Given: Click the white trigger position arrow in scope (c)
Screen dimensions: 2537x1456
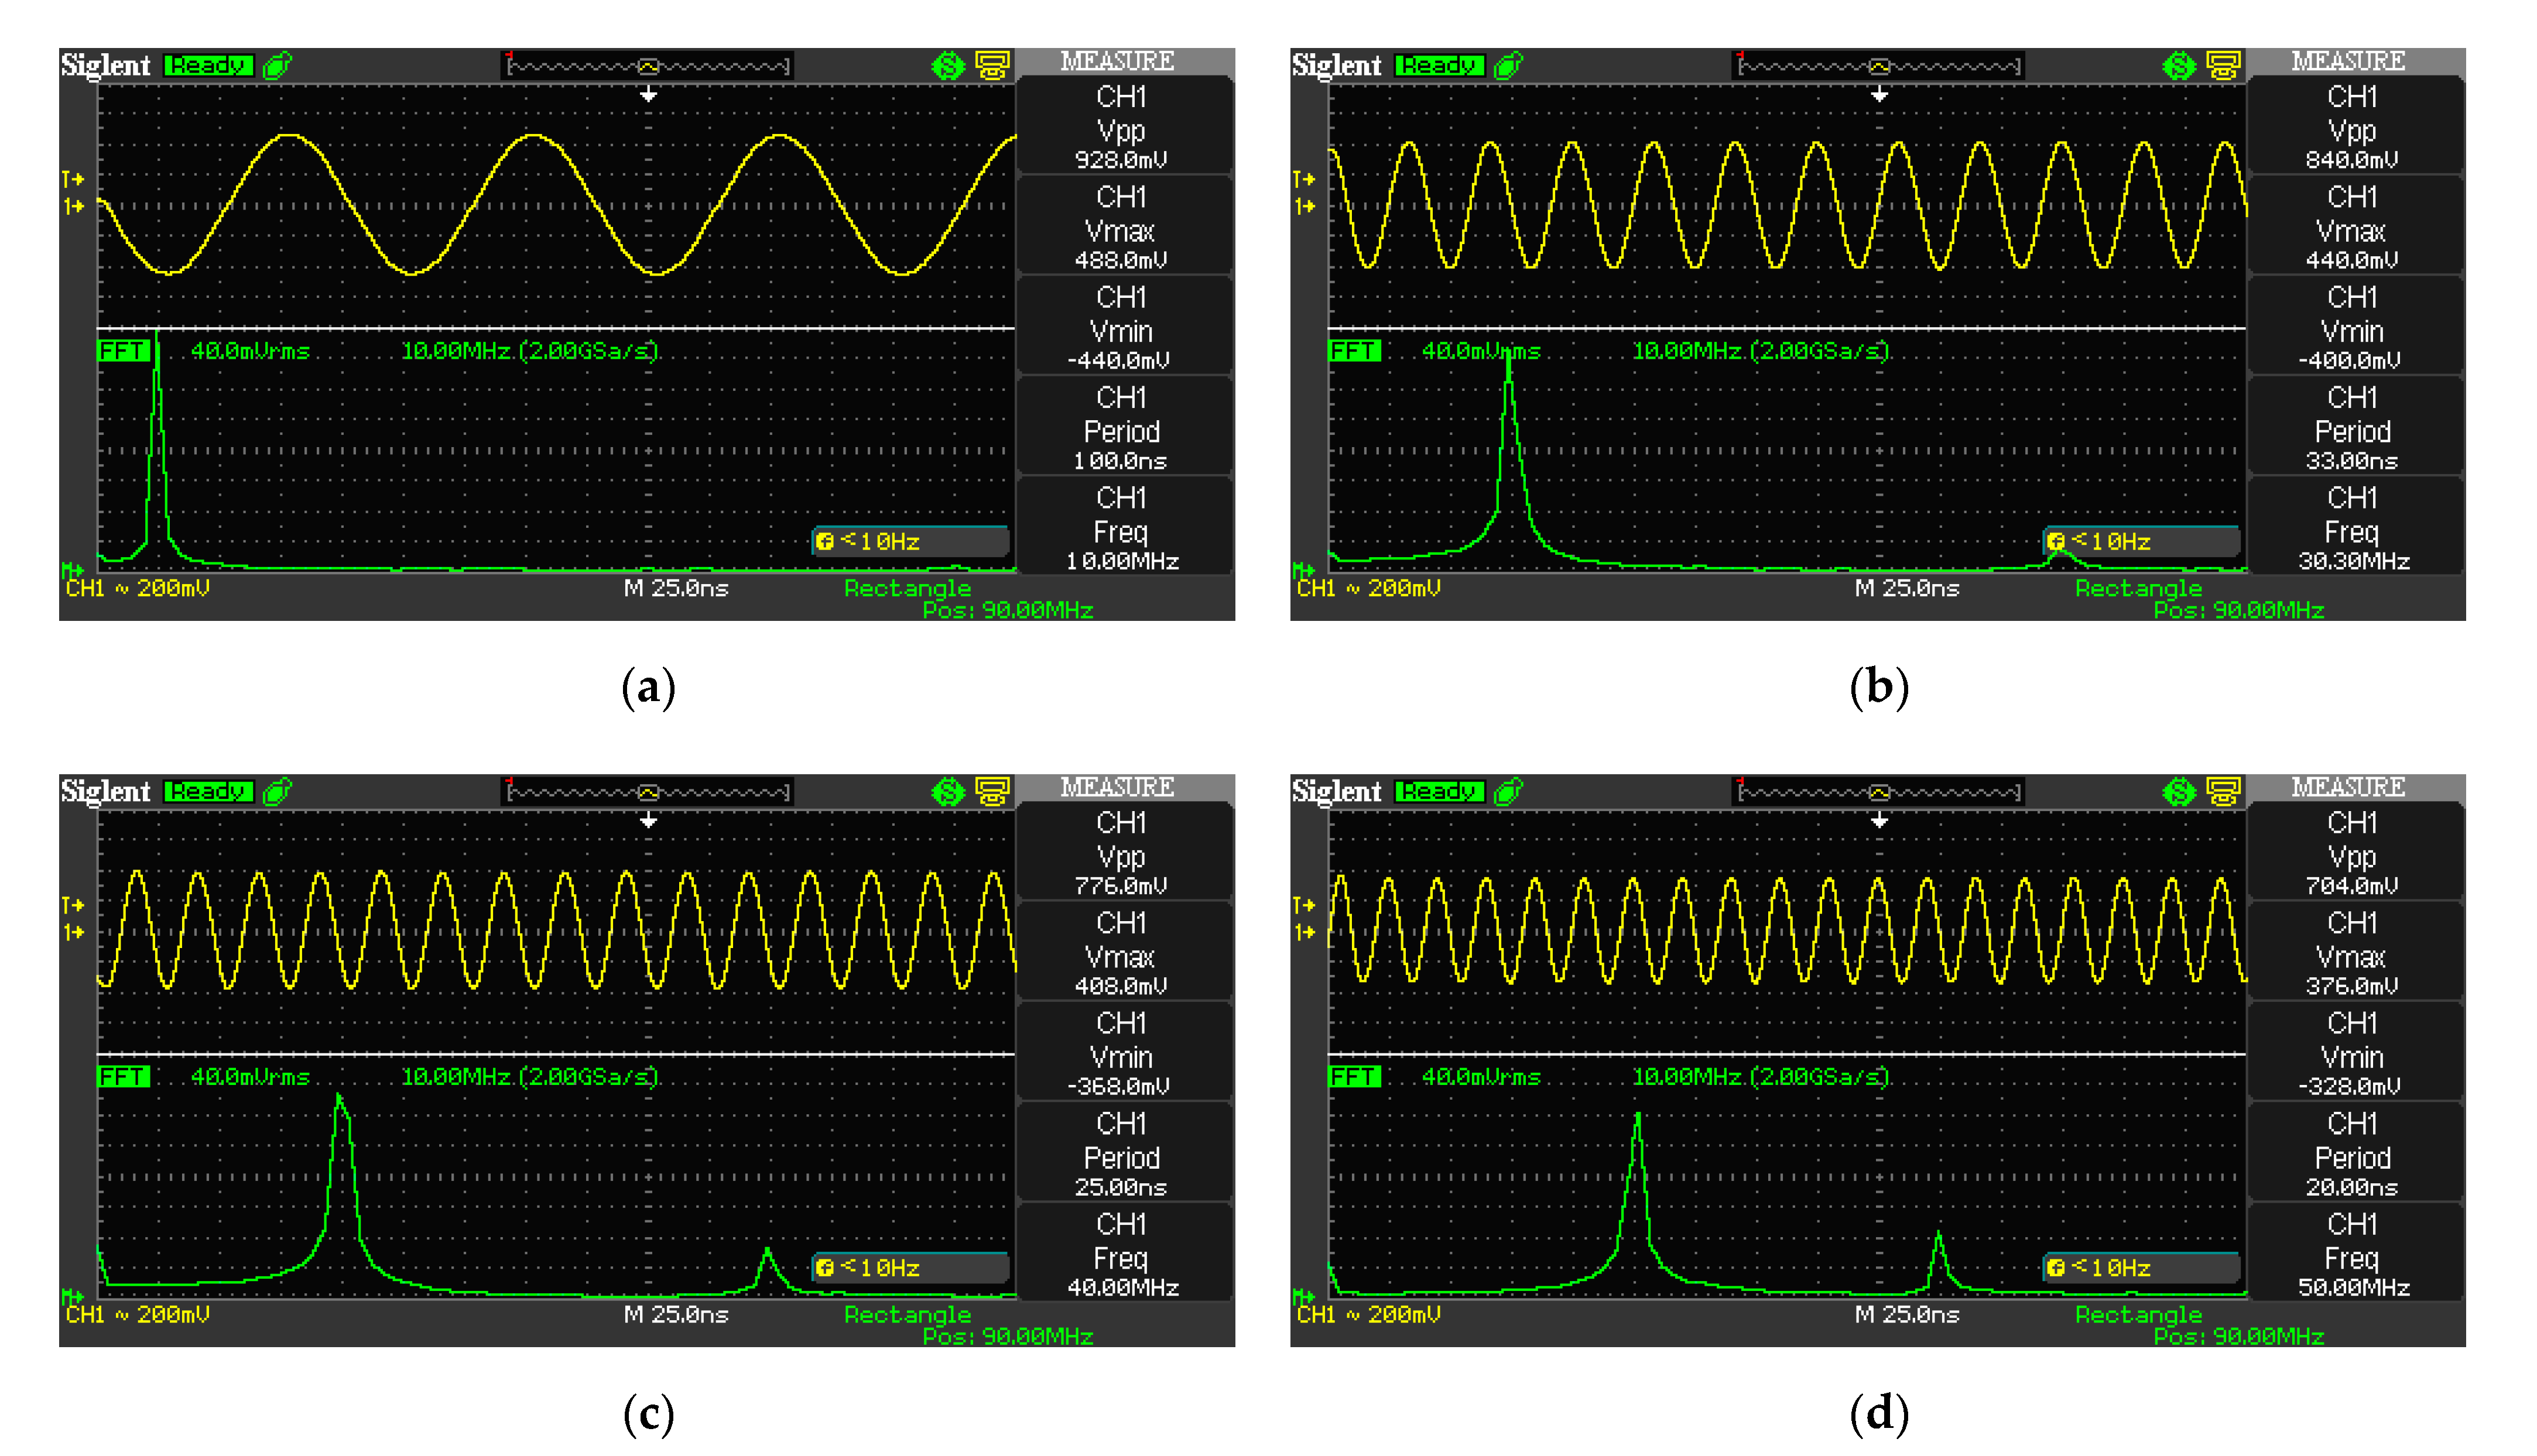Looking at the screenshot, I should click(x=648, y=821).
